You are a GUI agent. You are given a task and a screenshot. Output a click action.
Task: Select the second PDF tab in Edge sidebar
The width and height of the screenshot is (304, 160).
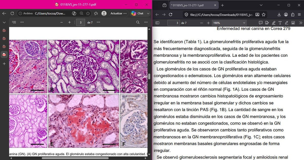pos(4,39)
